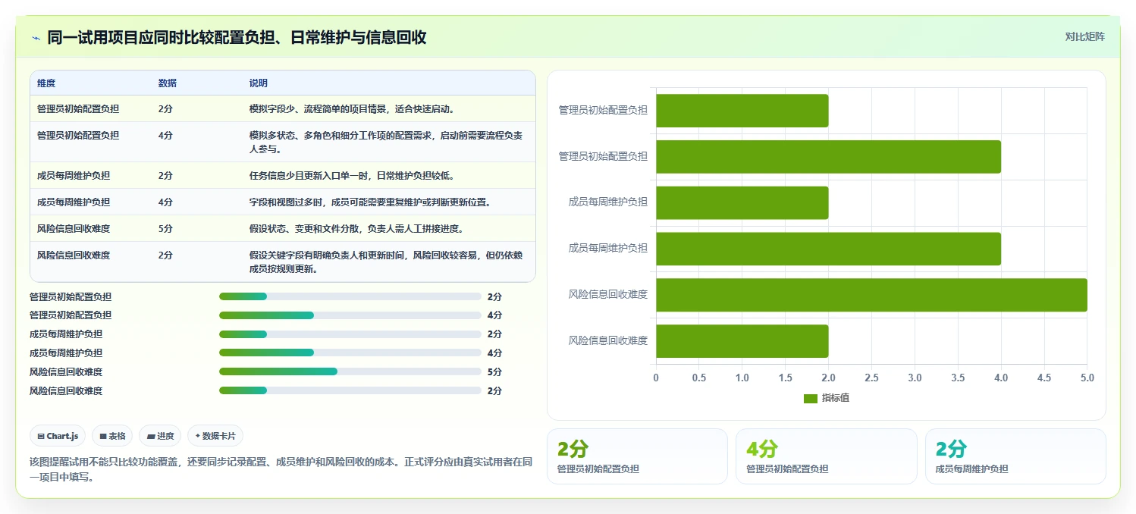Open the 2分 成员每周维护负担 data card

point(1015,456)
